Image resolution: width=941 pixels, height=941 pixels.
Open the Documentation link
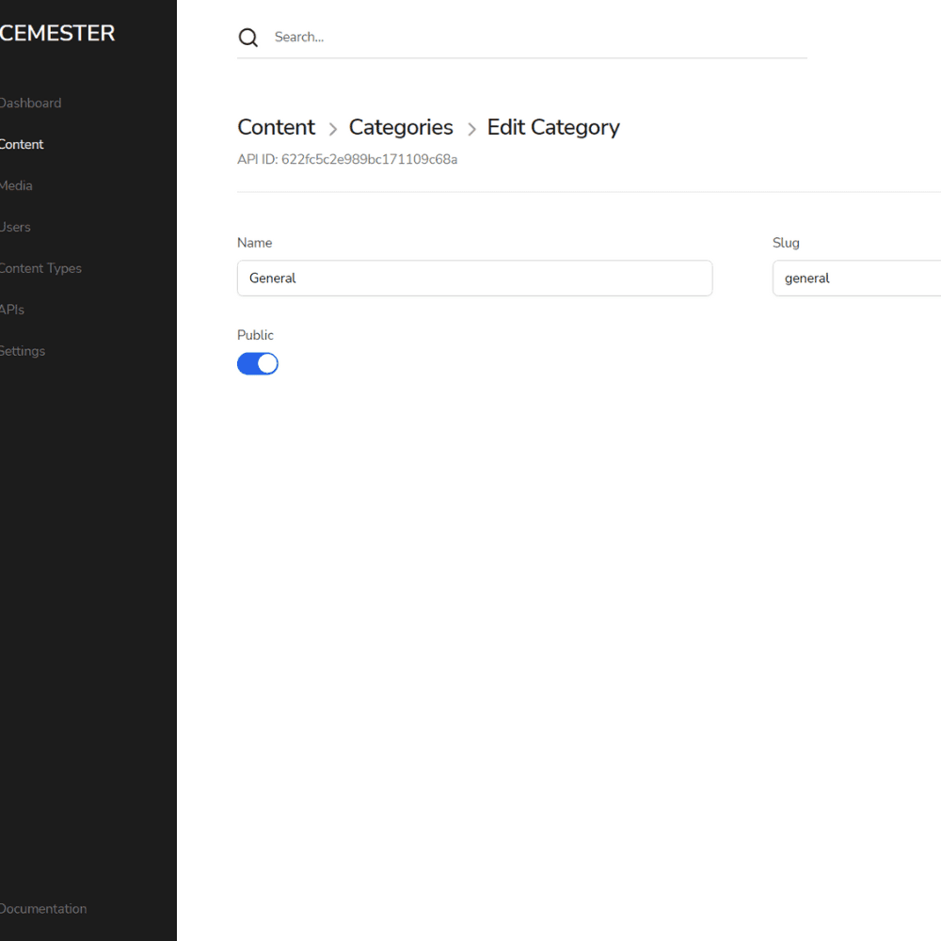coord(43,909)
